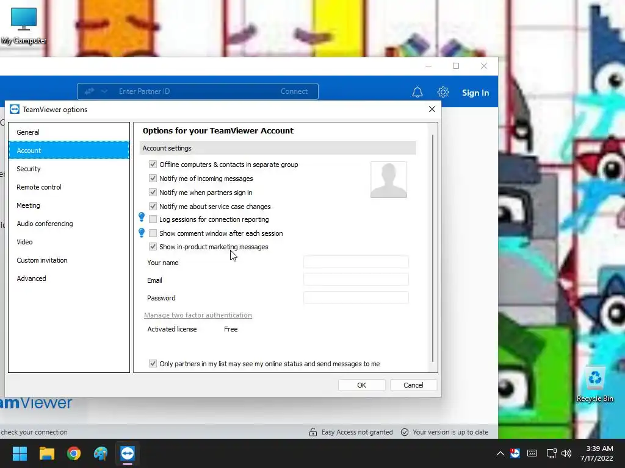Click the Connect button
The height and width of the screenshot is (468, 625).
[x=294, y=91]
